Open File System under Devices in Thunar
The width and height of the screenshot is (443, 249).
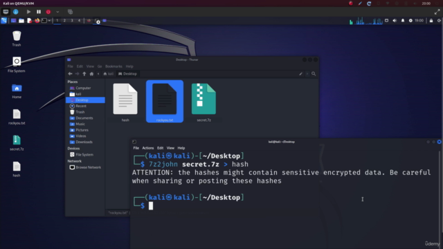[85, 155]
